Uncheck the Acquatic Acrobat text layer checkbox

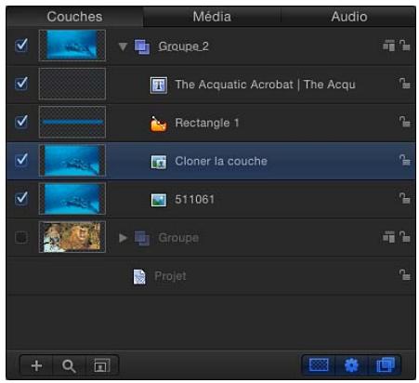[21, 84]
